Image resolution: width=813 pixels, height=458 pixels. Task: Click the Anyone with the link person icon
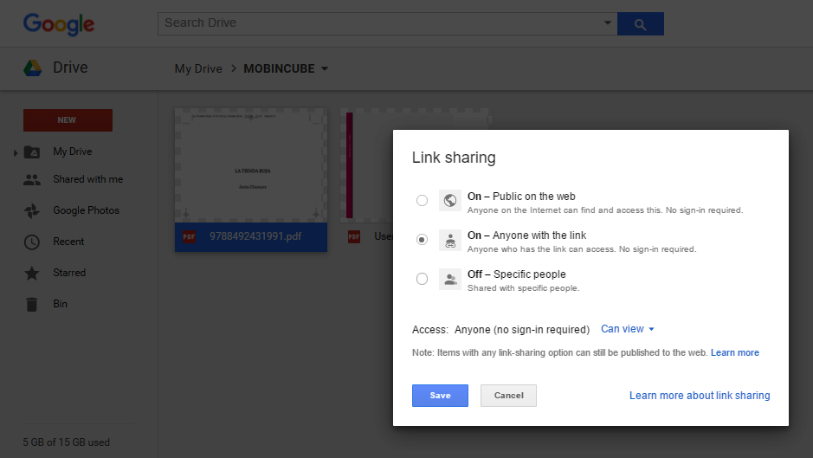point(450,240)
